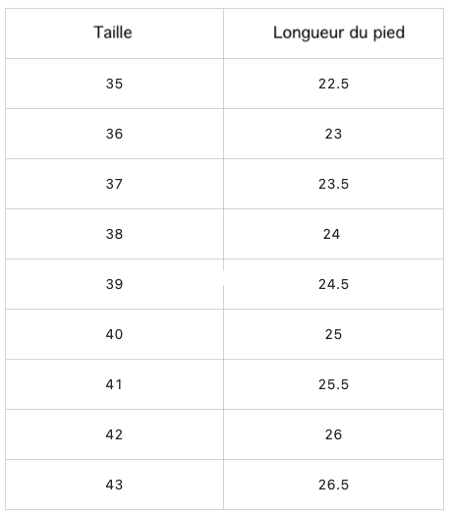Click the 26 foot length value
Viewport: 449px width, 517px height.
coord(333,434)
